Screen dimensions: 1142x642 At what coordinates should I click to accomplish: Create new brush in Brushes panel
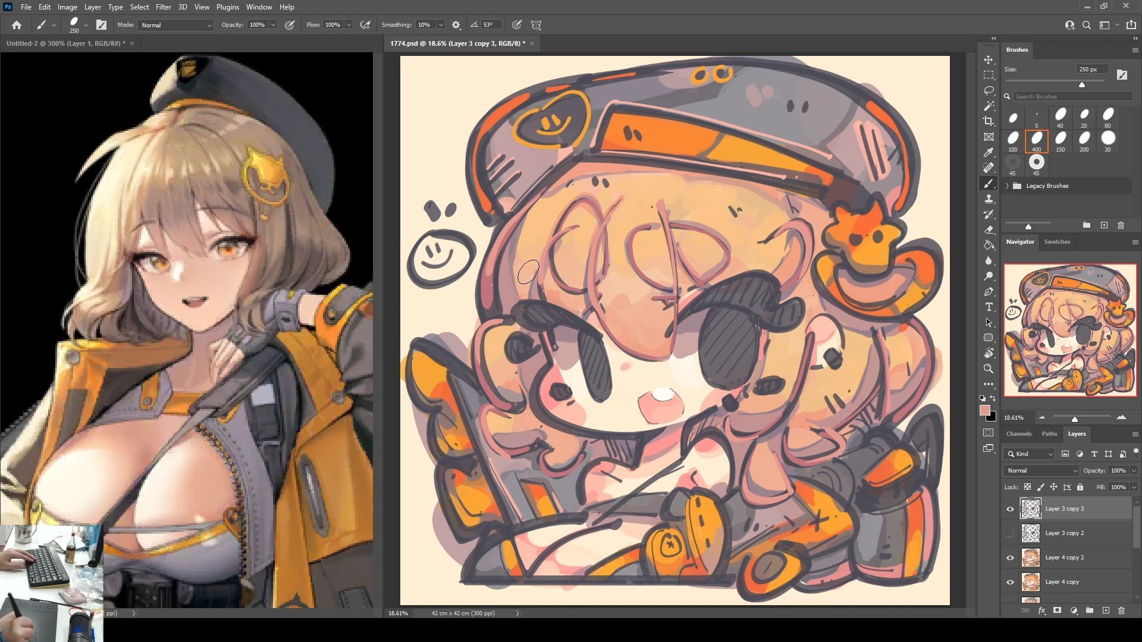click(1104, 225)
